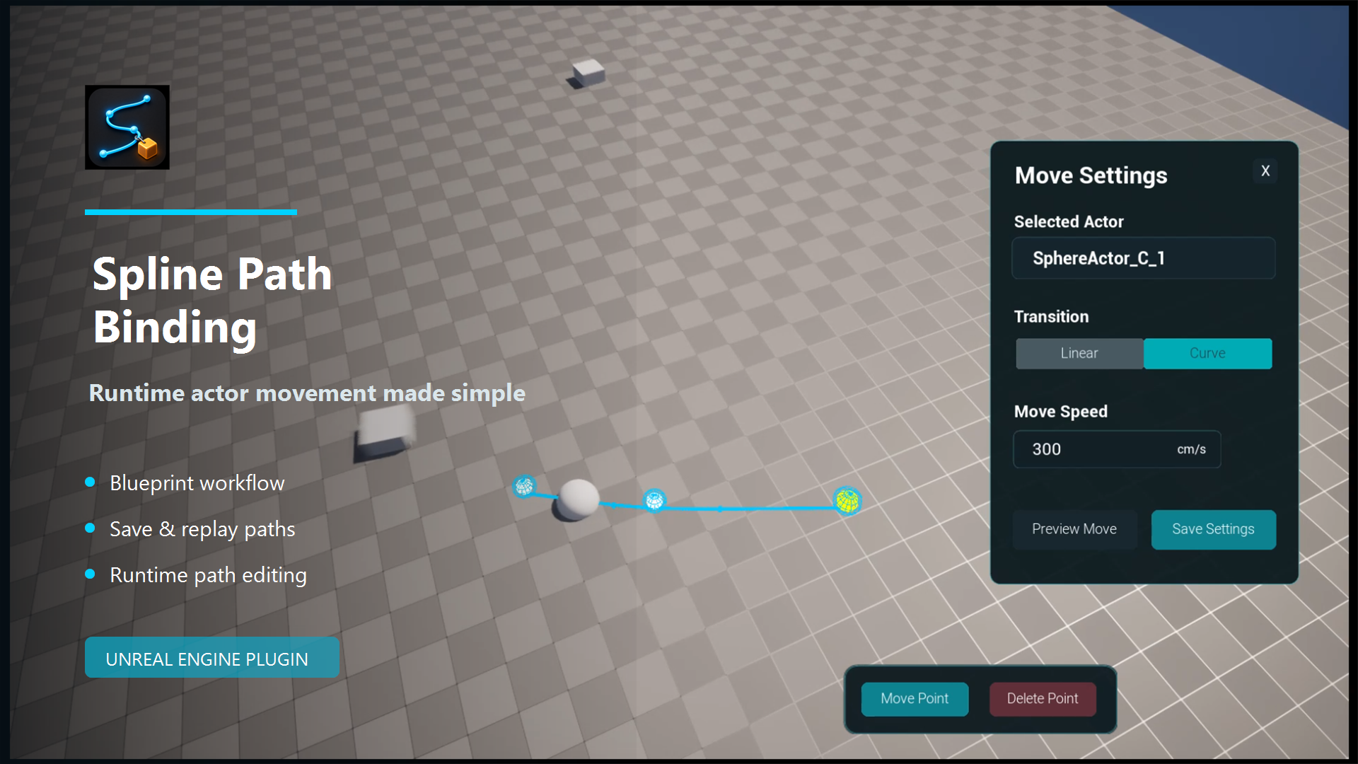This screenshot has width=1358, height=764.
Task: Click the 'cm/s' unit label
Action: click(x=1191, y=449)
